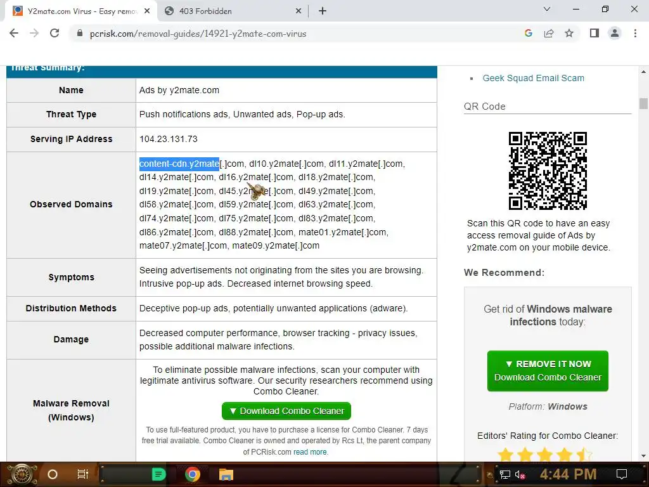Viewport: 649px width, 487px height.
Task: Click the Threat Type label cell
Action: pyautogui.click(x=71, y=114)
